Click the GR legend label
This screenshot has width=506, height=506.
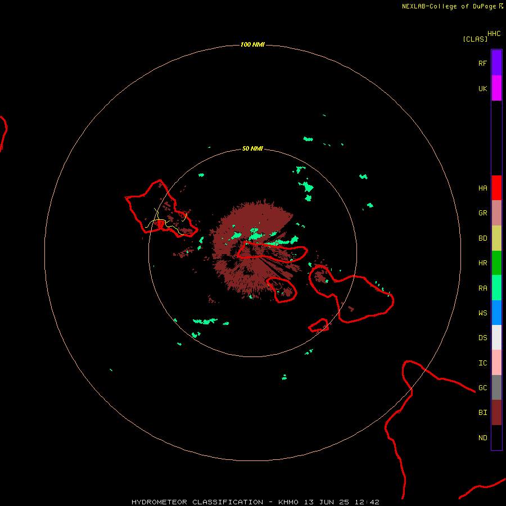tap(482, 213)
